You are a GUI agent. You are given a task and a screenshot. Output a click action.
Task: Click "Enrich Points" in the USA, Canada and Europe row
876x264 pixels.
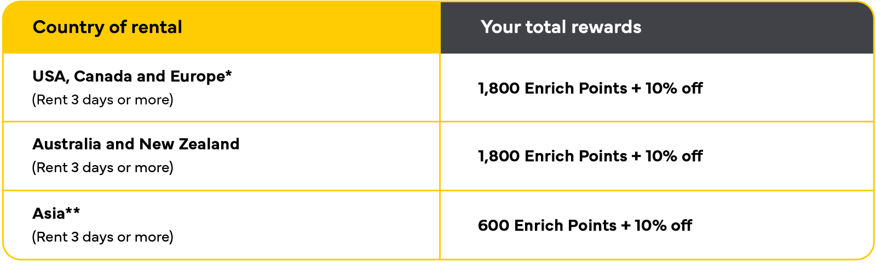(575, 89)
